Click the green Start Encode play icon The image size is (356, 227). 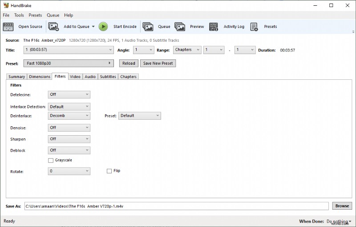tap(103, 27)
